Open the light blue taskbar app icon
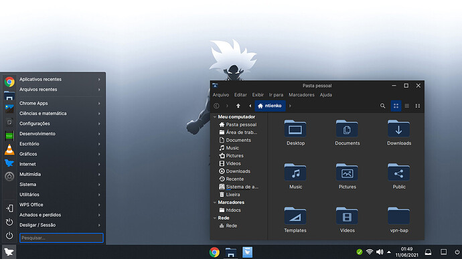Image resolution: width=462 pixels, height=259 pixels. coord(247,252)
